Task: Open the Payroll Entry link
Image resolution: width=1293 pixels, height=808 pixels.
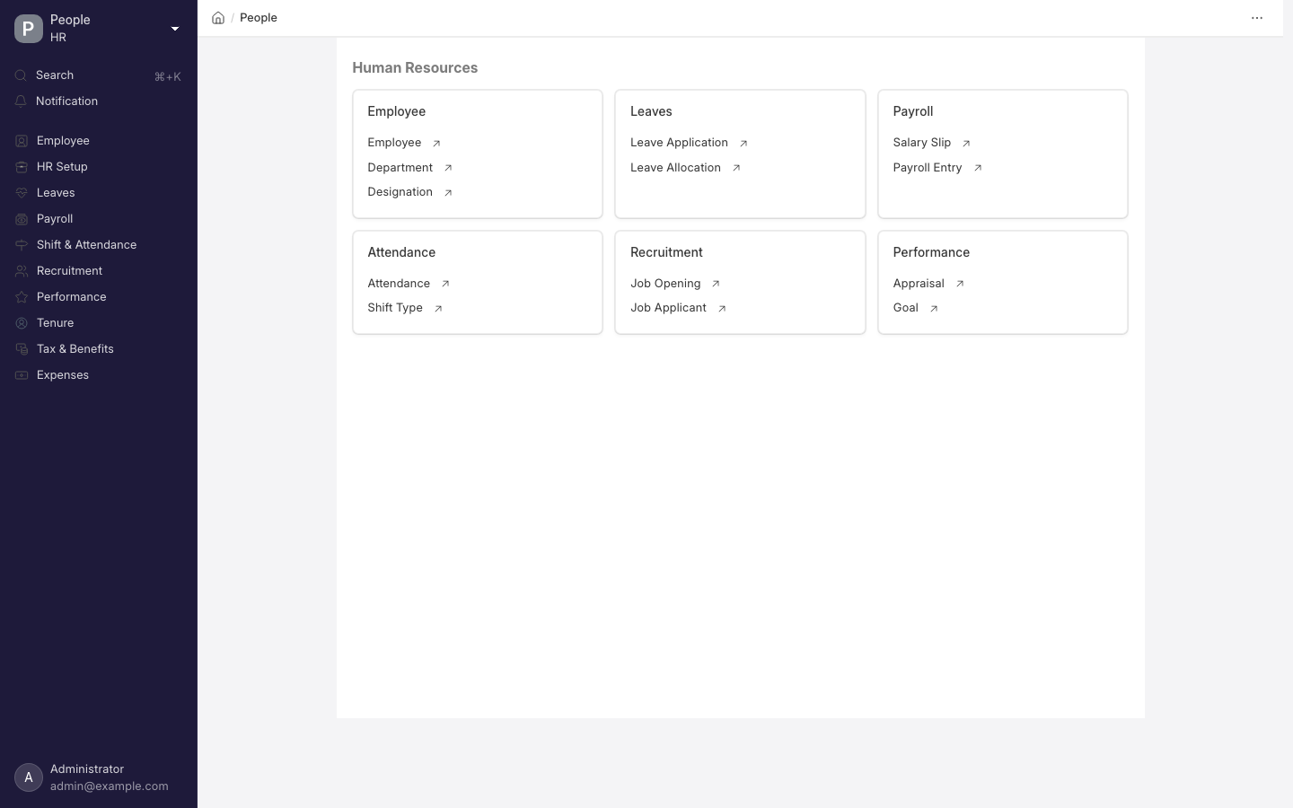Action: pyautogui.click(x=928, y=168)
